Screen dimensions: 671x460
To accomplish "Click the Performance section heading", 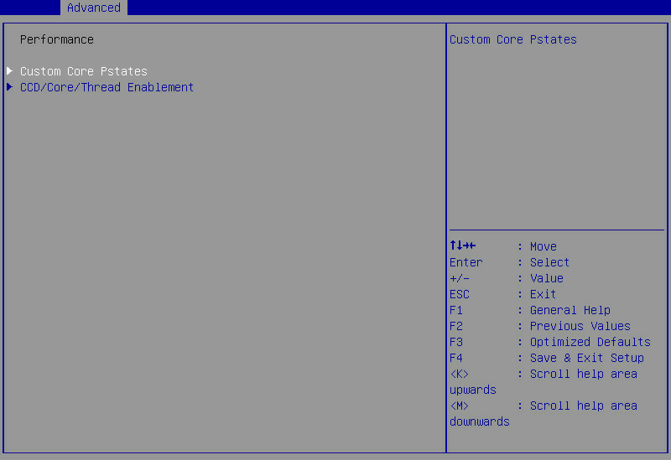I will [x=57, y=39].
